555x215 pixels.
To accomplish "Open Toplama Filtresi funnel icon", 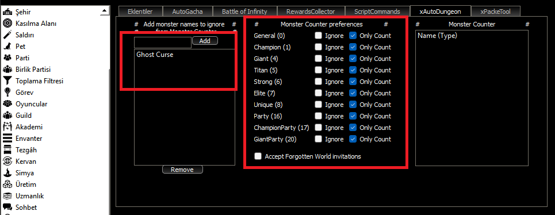I will pos(7,81).
